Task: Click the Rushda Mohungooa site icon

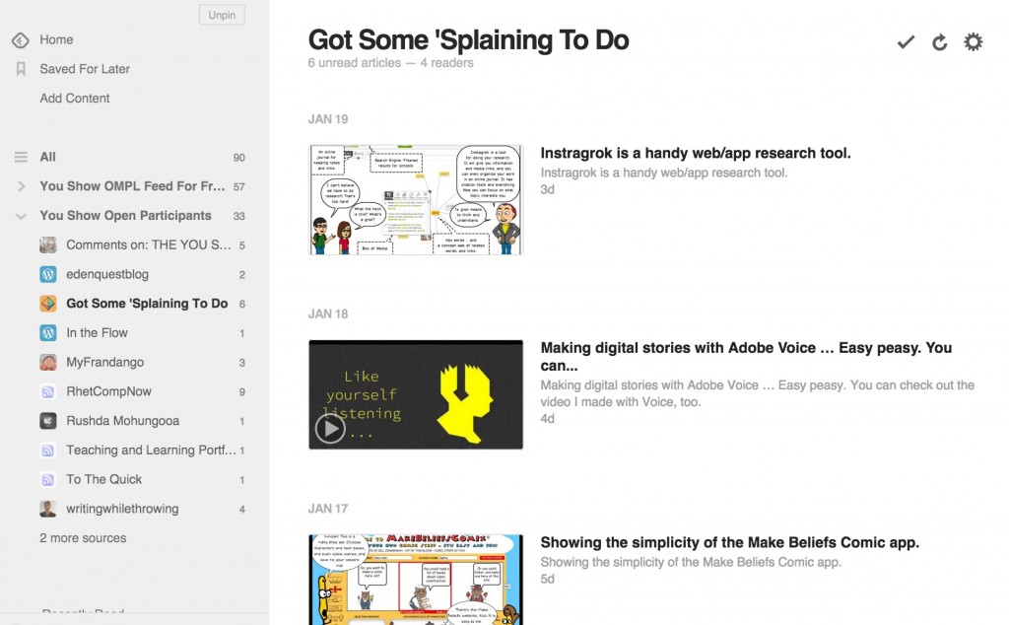Action: 48,421
